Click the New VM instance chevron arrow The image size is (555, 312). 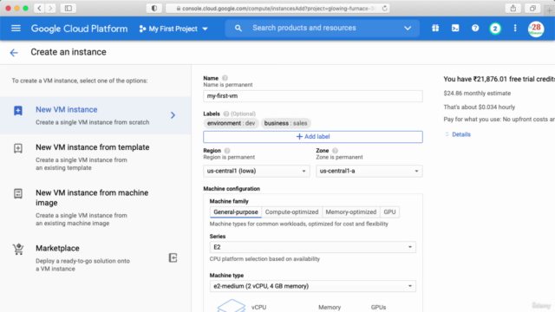click(173, 115)
